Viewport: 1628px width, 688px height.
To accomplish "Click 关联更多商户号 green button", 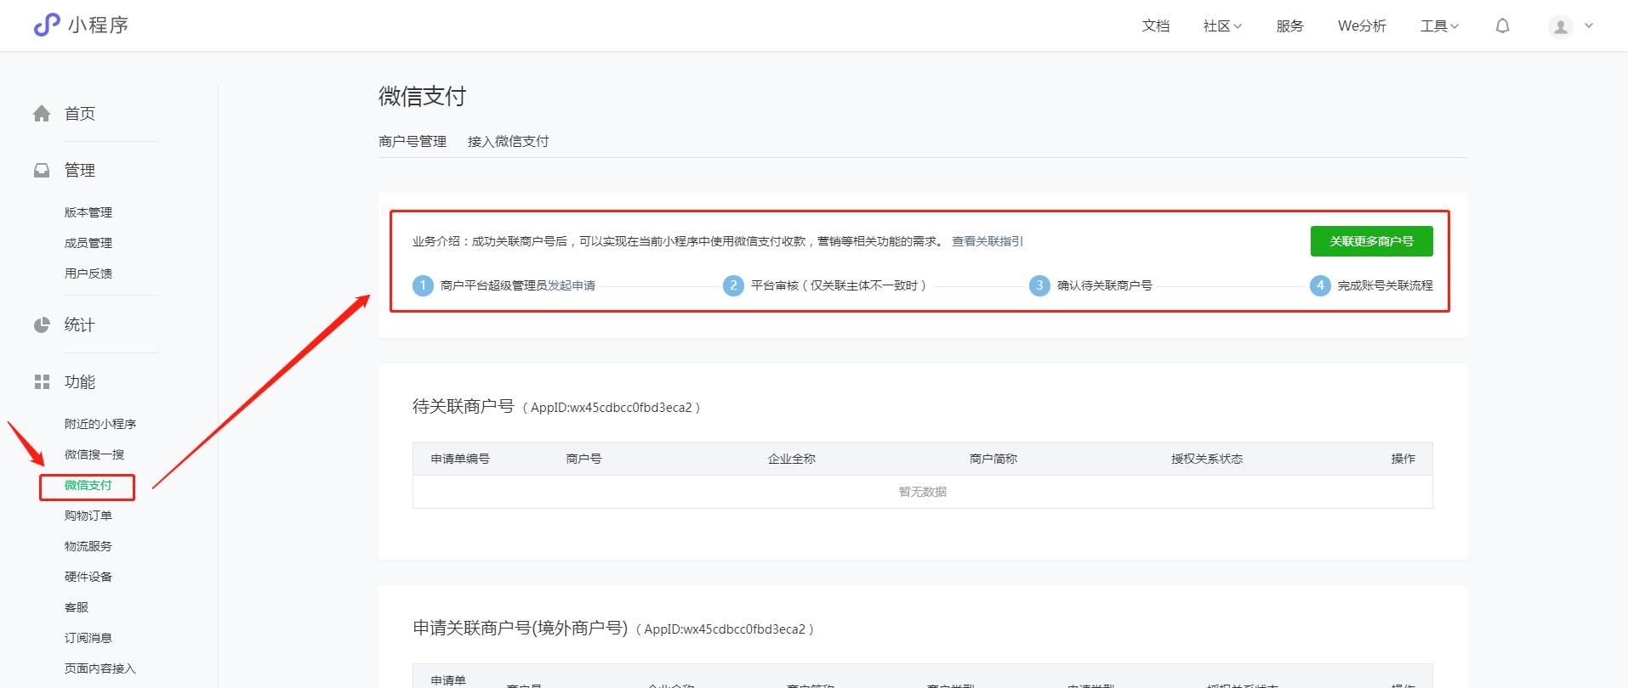I will (x=1371, y=241).
